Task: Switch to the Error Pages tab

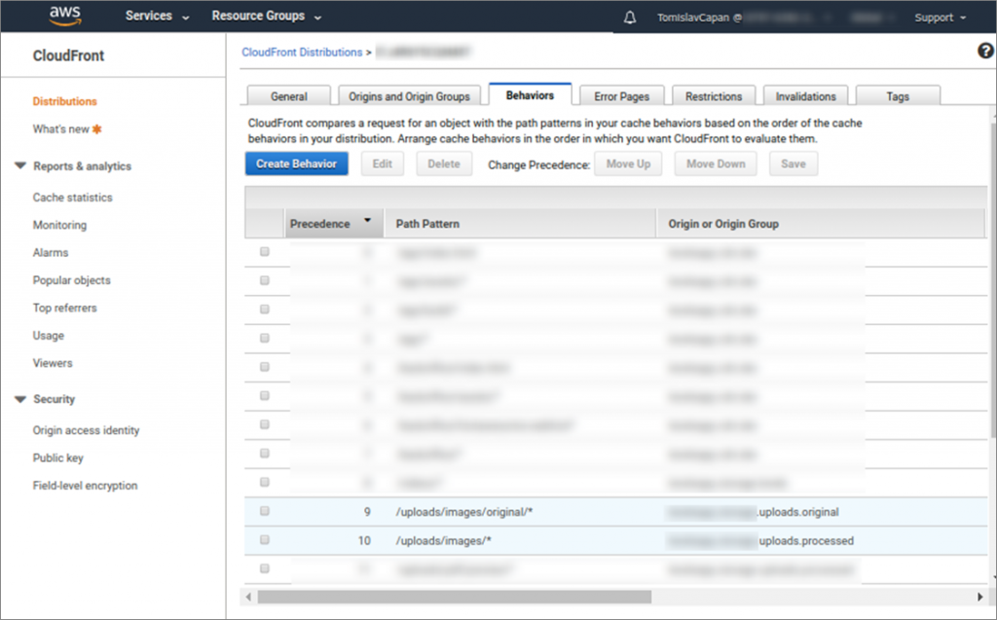Action: [621, 94]
